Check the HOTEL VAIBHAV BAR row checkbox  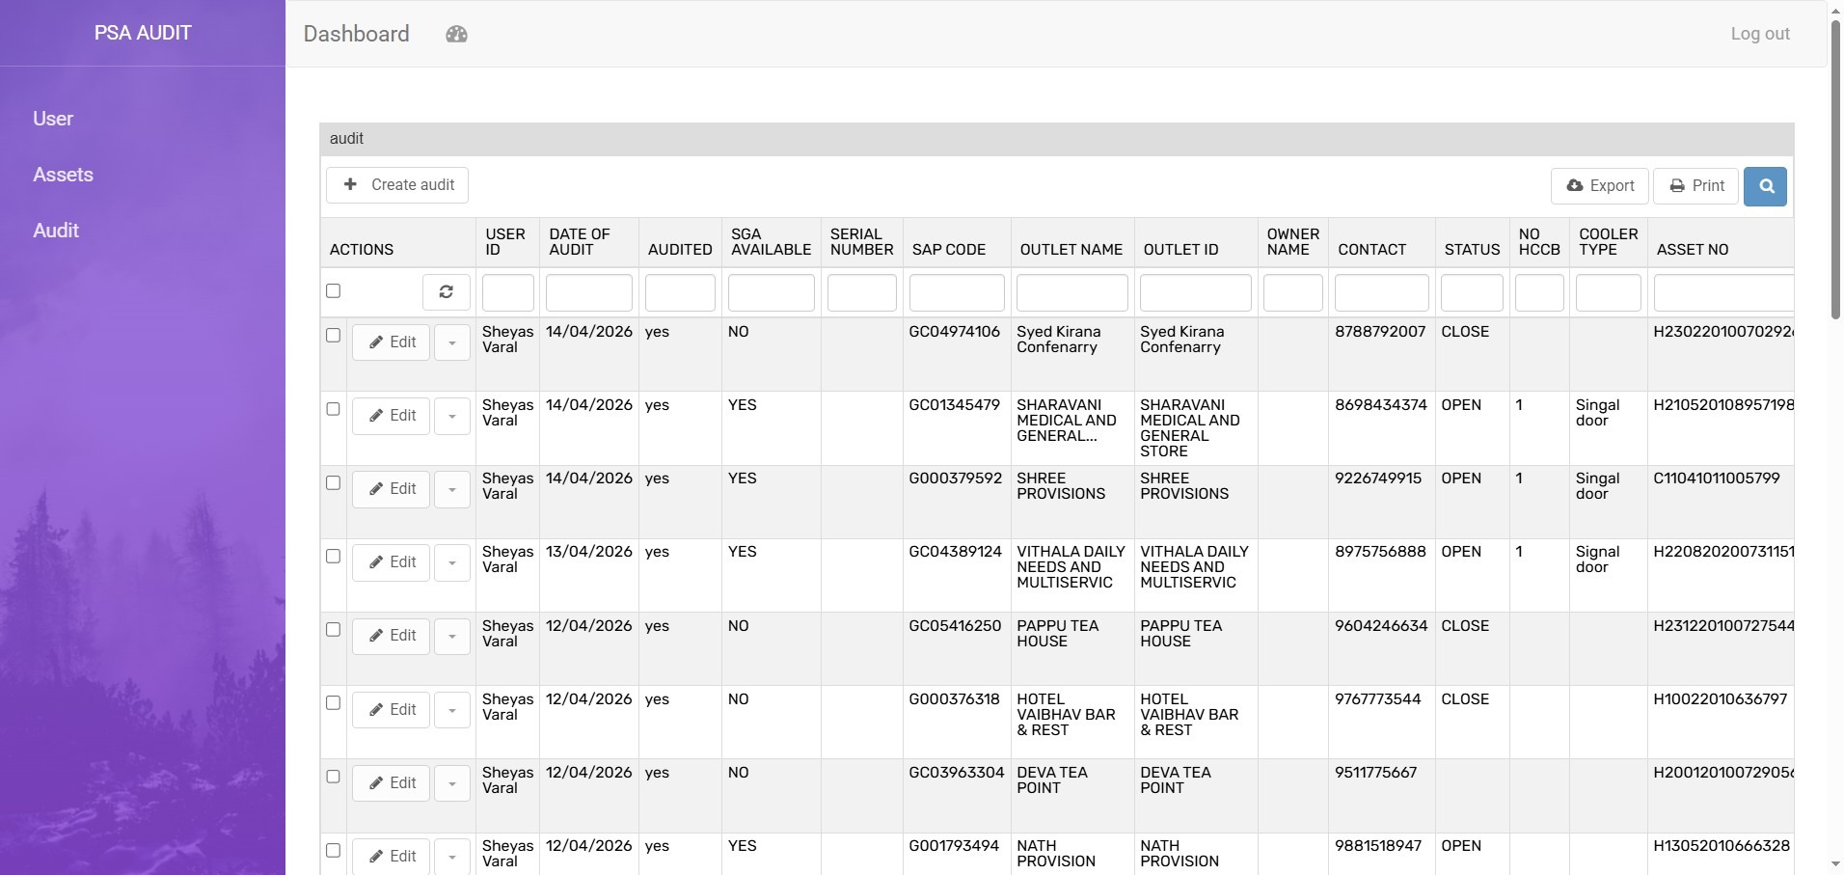334,702
